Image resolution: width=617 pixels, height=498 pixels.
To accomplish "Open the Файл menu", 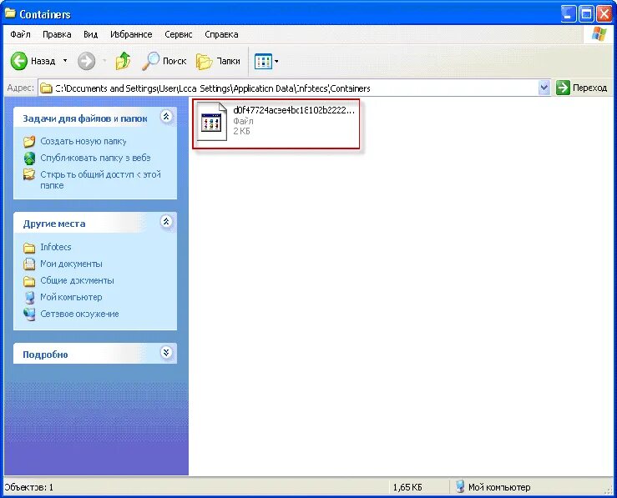I will 20,34.
